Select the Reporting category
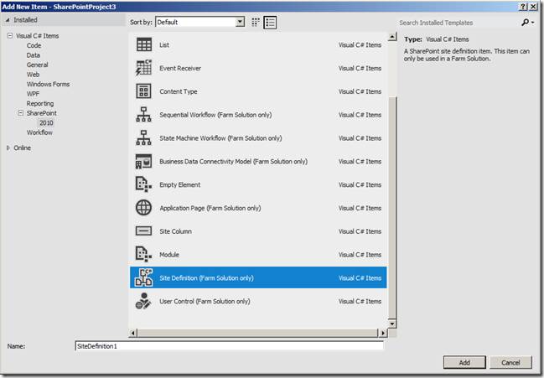The height and width of the screenshot is (378, 544). 40,104
